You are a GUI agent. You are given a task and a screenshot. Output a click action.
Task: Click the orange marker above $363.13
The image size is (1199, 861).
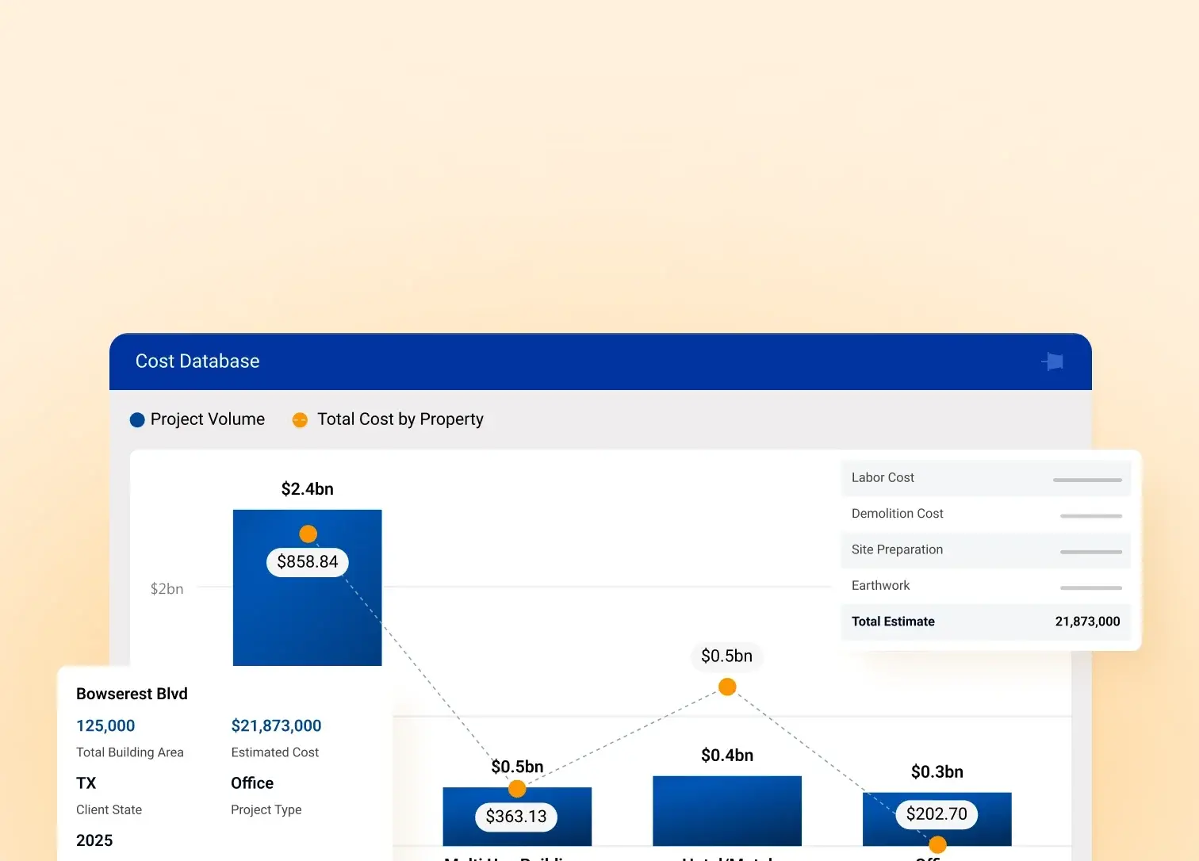pos(517,788)
